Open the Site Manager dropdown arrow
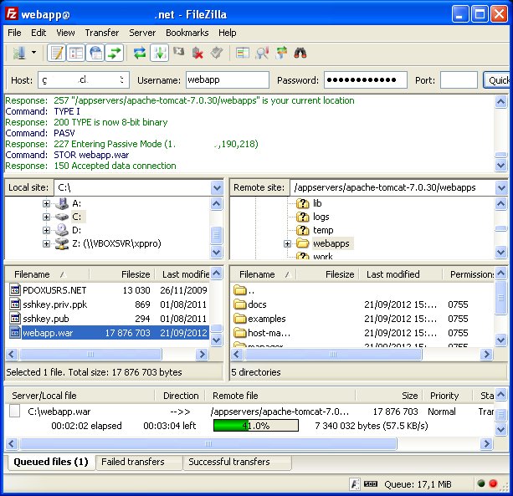 coord(33,53)
